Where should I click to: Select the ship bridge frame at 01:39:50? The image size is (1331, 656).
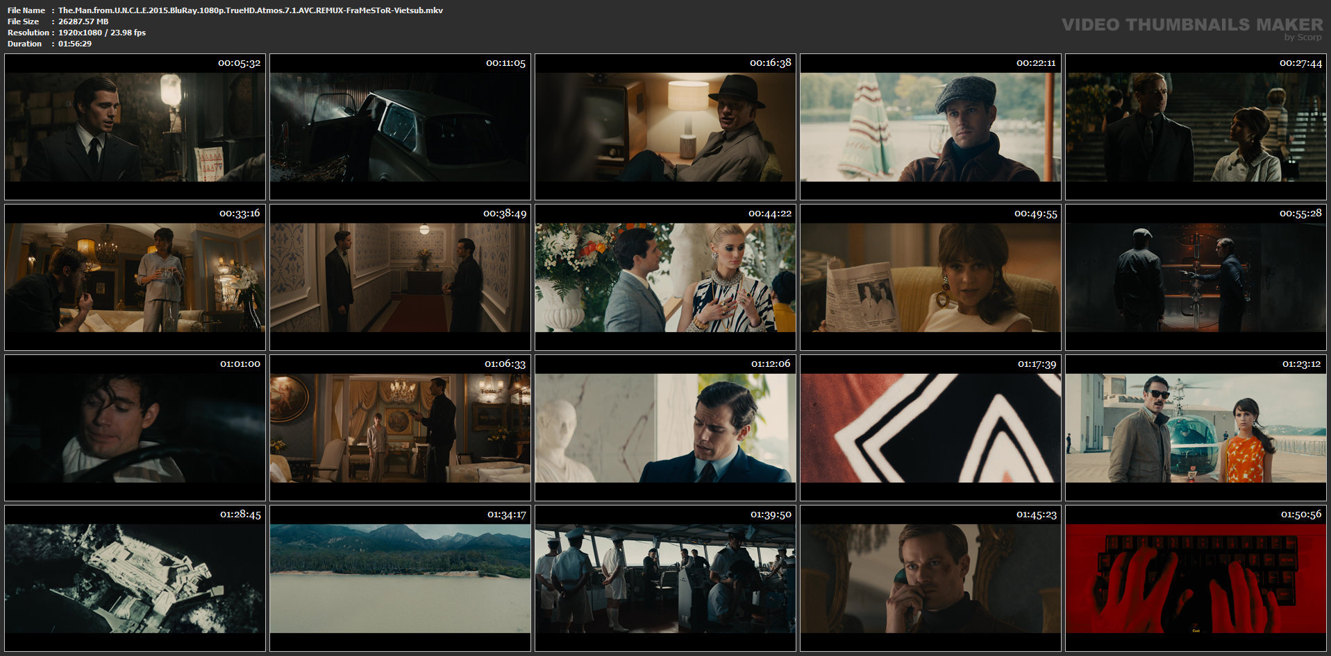point(665,578)
